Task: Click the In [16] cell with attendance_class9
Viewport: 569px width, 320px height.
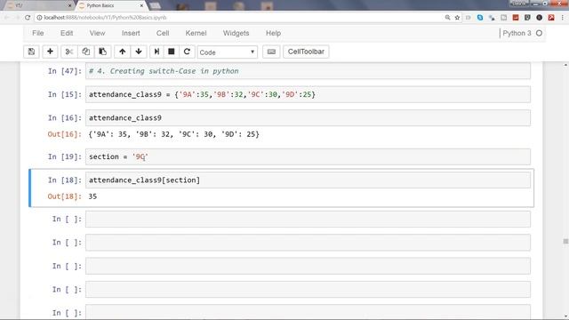Action: tap(308, 118)
